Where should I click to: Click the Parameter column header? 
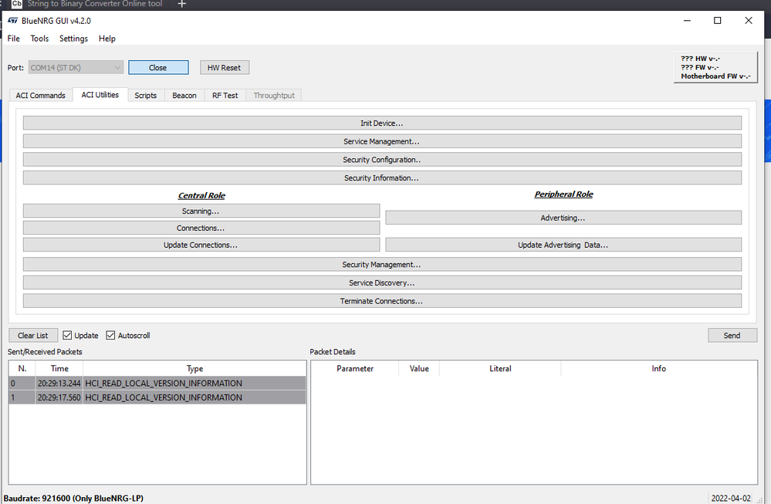(x=355, y=368)
